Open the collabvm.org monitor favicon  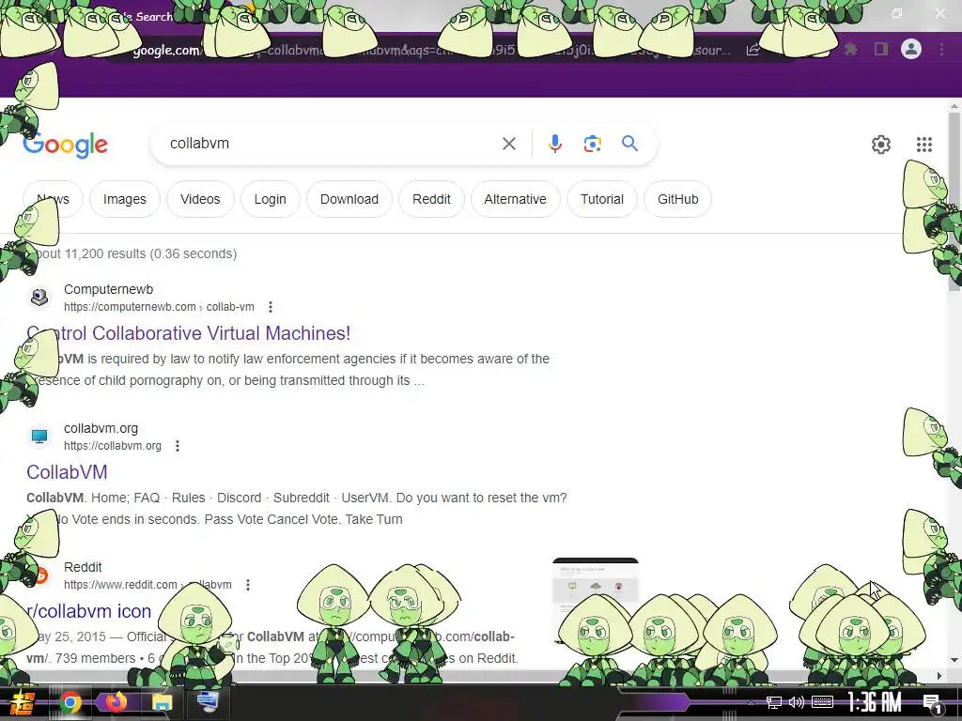tap(39, 437)
